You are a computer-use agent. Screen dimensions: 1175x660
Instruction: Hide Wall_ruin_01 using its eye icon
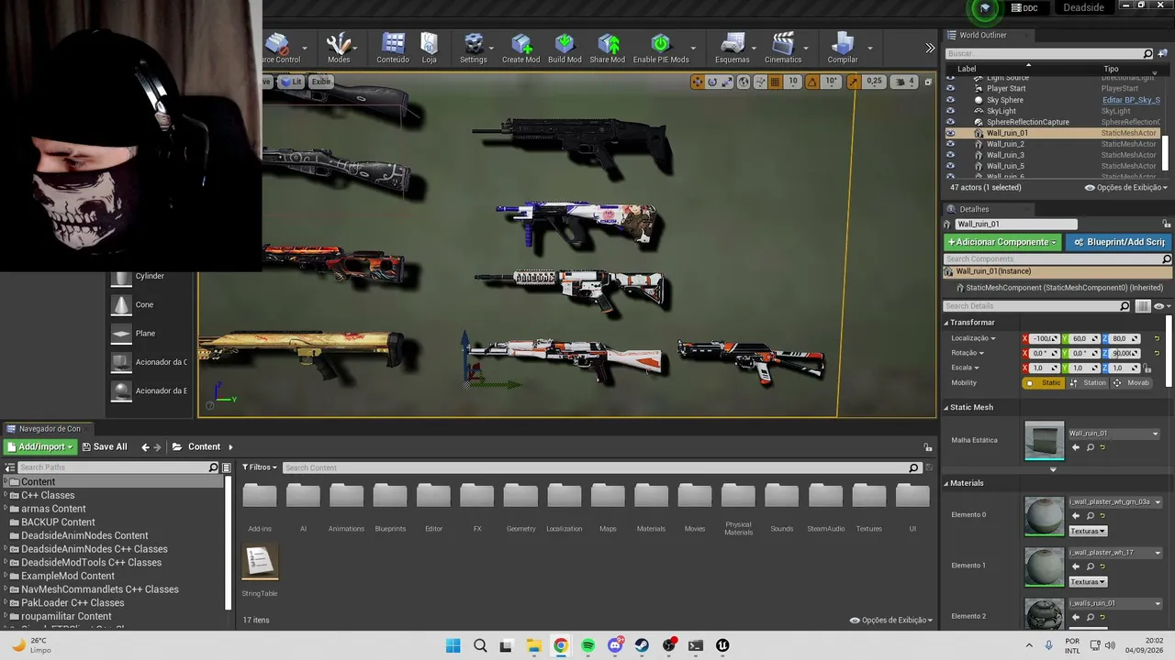click(x=950, y=133)
